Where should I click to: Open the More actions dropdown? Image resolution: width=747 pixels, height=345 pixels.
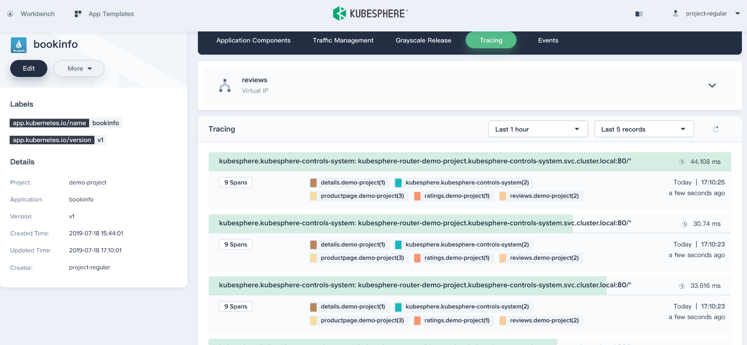(x=79, y=68)
